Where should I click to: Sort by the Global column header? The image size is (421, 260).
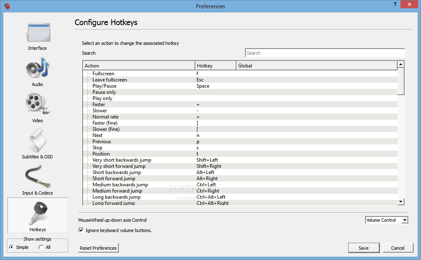(x=317, y=65)
